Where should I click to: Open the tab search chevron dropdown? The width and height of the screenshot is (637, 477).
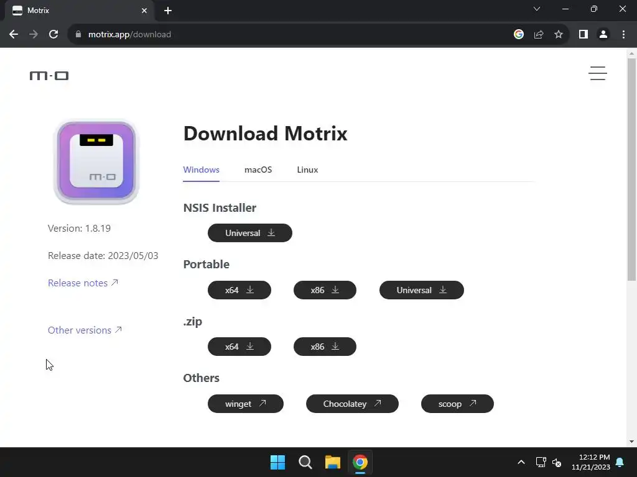[537, 9]
